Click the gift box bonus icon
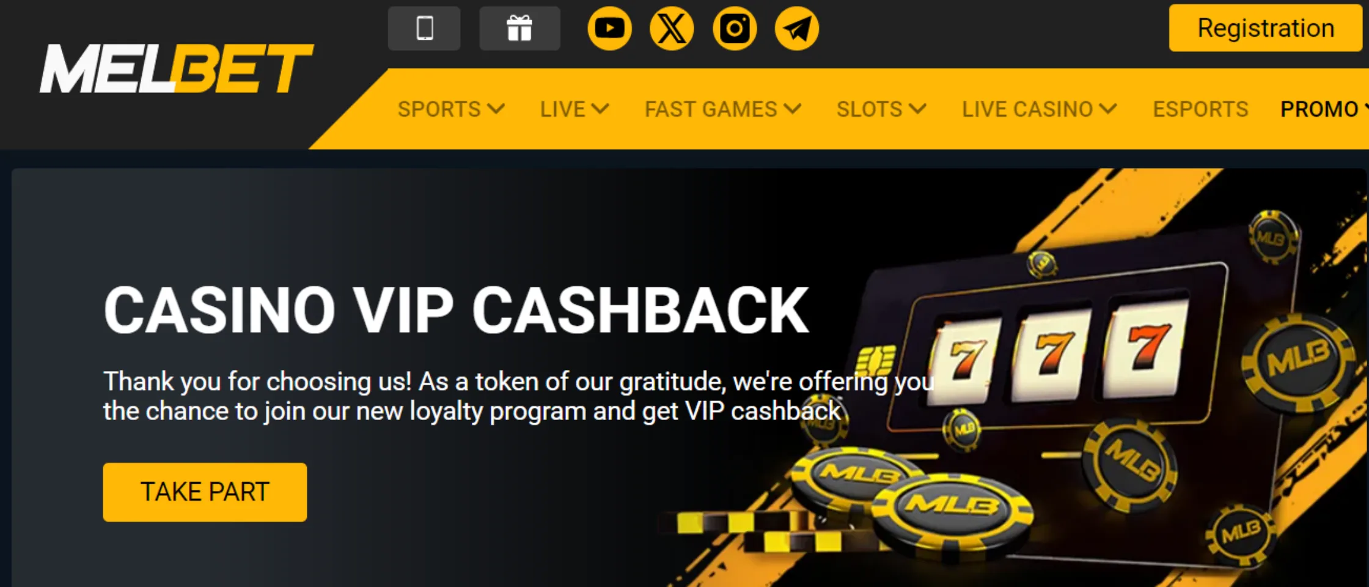This screenshot has height=587, width=1369. click(x=519, y=28)
